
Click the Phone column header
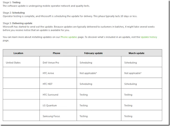pos(56,53)
